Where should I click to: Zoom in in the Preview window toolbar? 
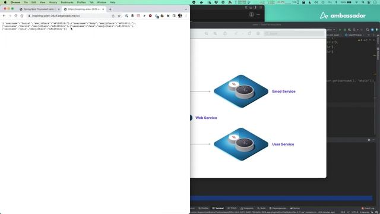pos(215,33)
